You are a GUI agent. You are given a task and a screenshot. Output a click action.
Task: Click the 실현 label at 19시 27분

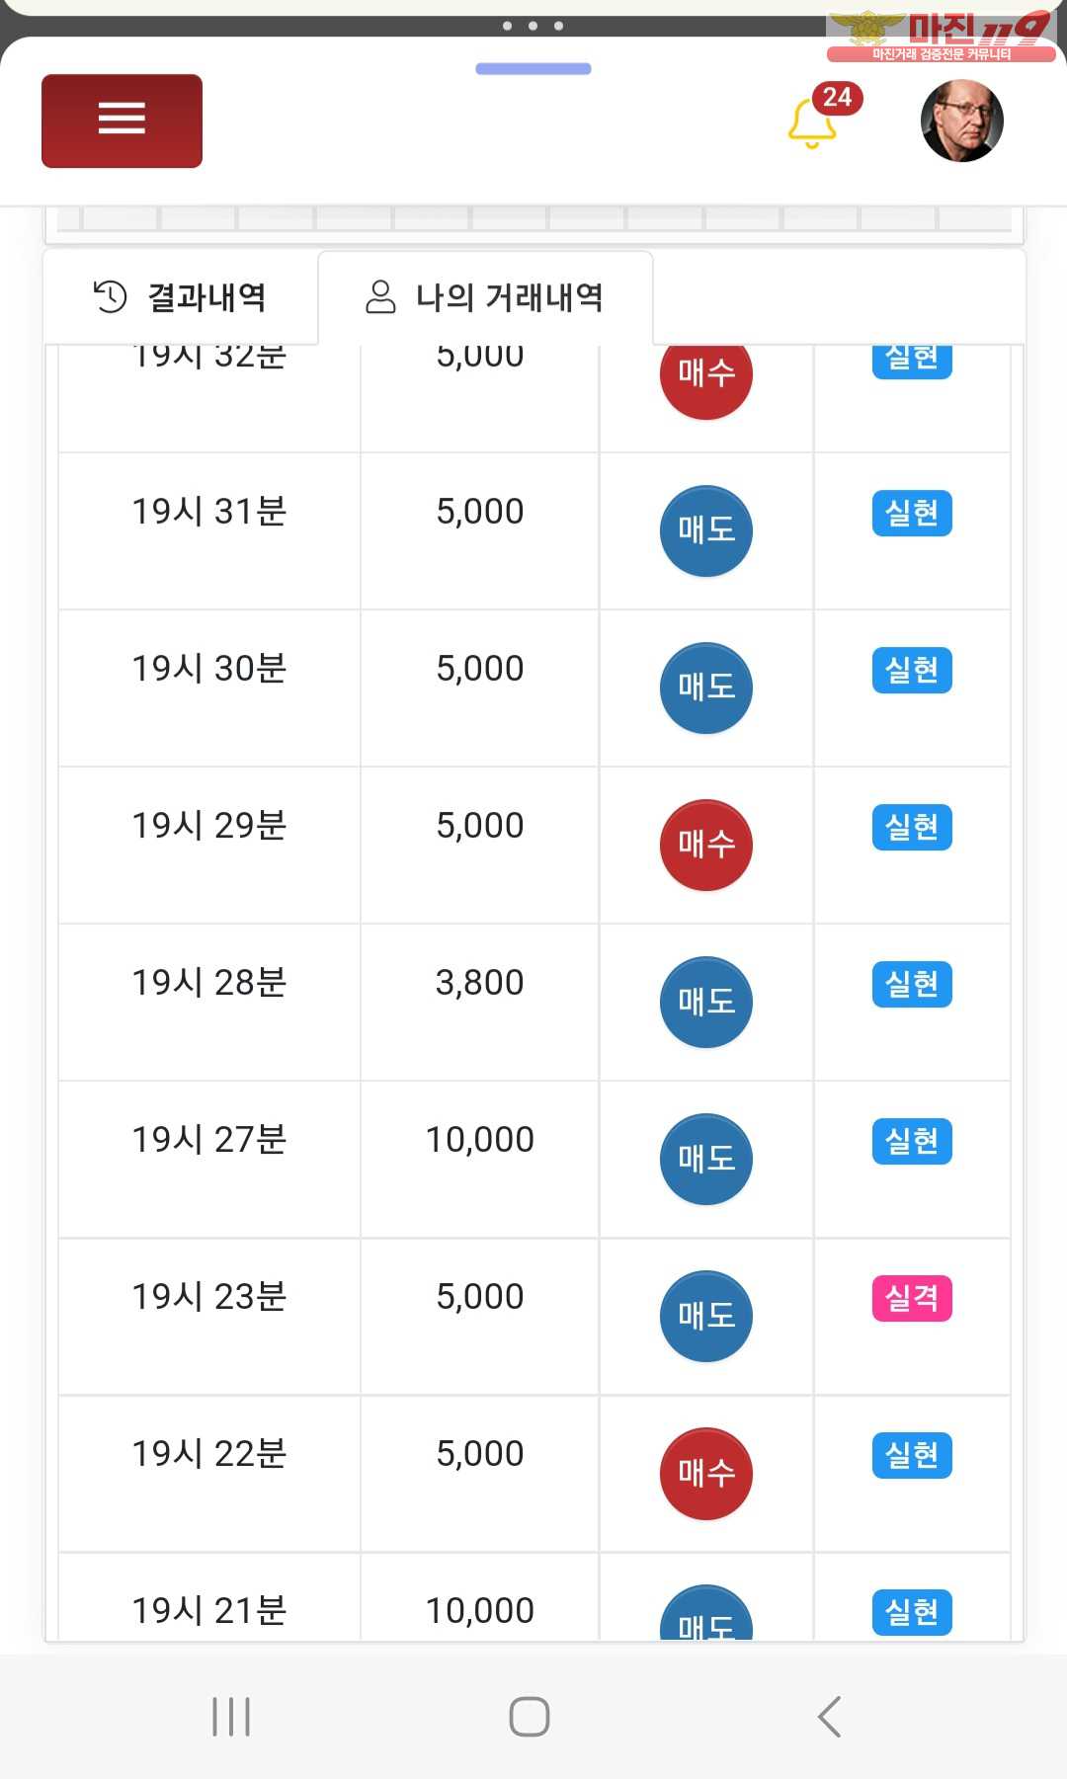pyautogui.click(x=912, y=1141)
